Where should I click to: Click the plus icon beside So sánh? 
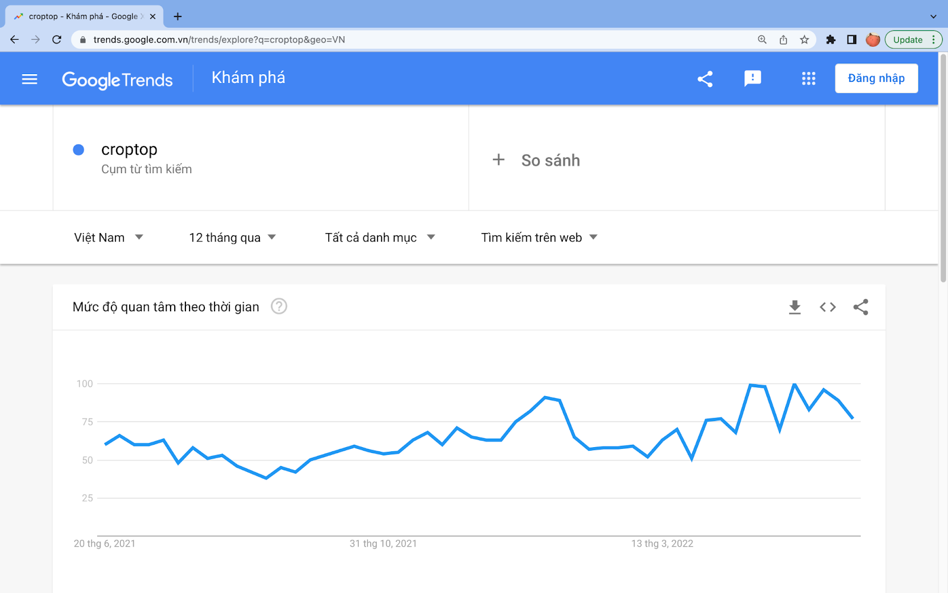click(499, 160)
